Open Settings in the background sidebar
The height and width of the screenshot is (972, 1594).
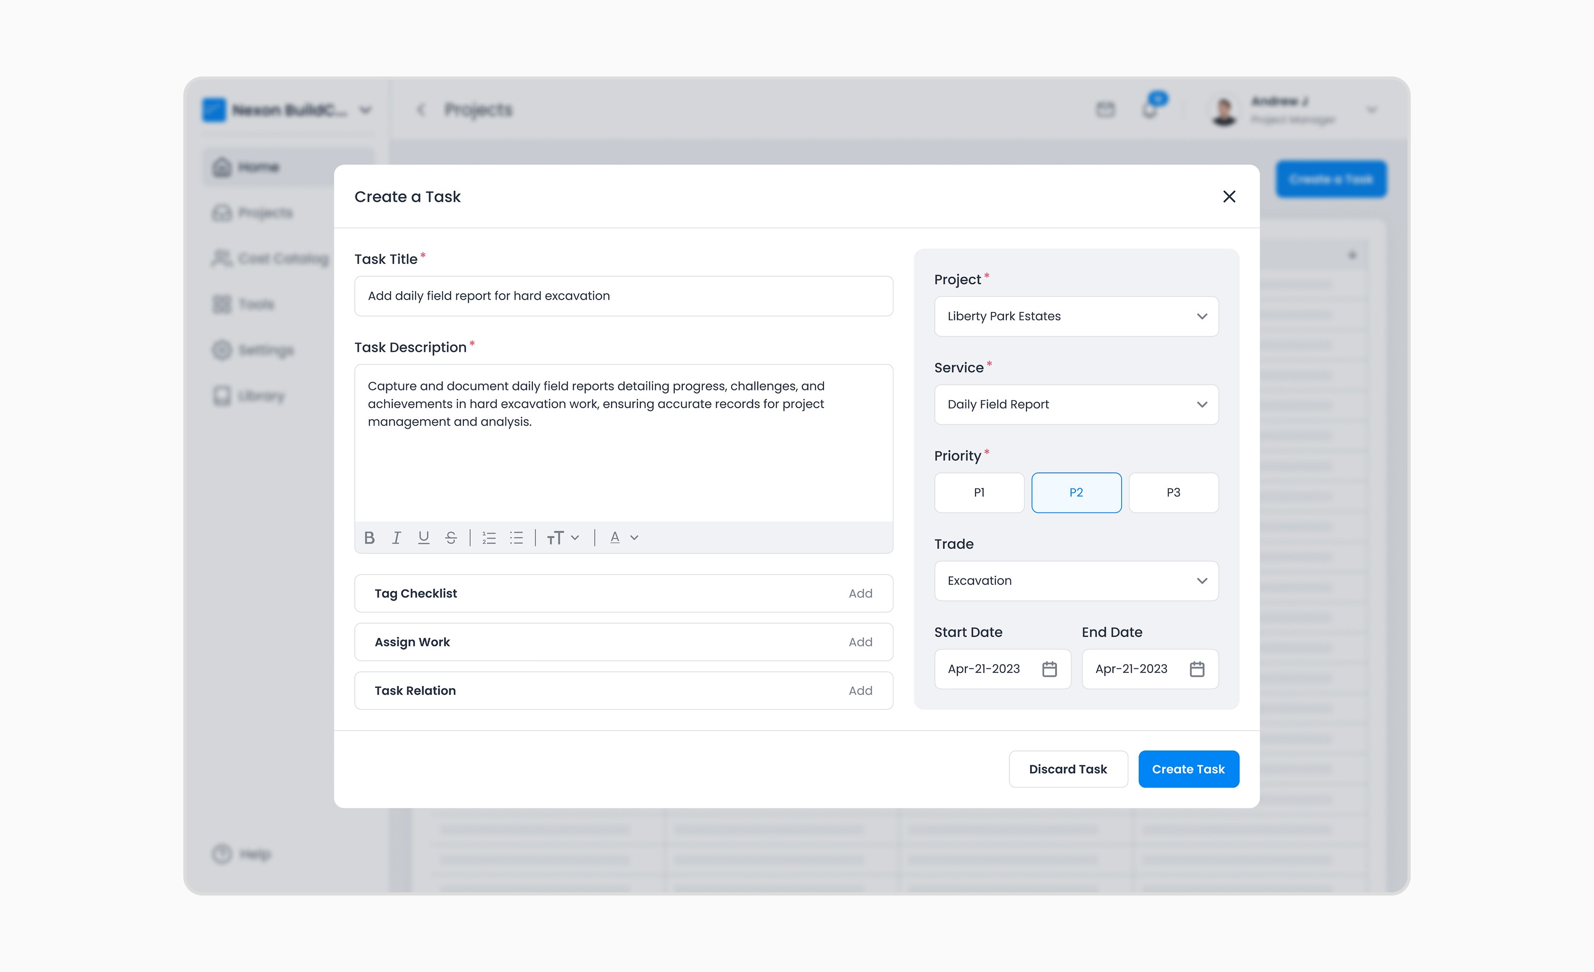[253, 350]
